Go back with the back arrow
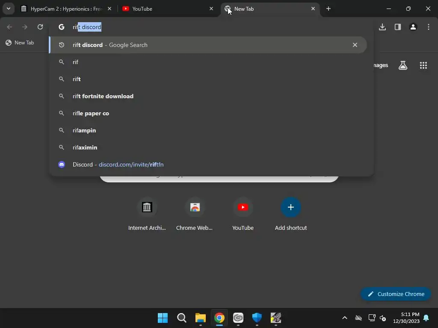438x328 pixels. pos(9,27)
